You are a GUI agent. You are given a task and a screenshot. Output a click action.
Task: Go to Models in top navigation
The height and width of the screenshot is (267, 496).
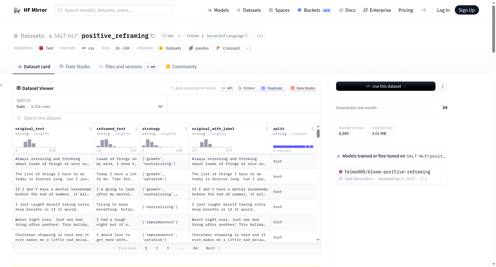click(x=218, y=10)
